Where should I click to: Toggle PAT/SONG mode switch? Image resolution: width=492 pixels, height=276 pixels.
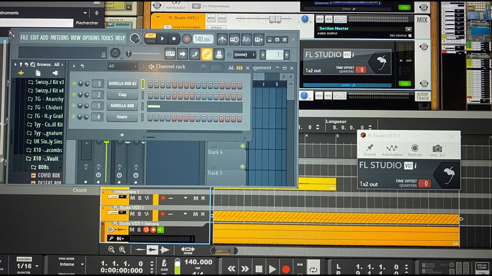pyautogui.click(x=150, y=38)
